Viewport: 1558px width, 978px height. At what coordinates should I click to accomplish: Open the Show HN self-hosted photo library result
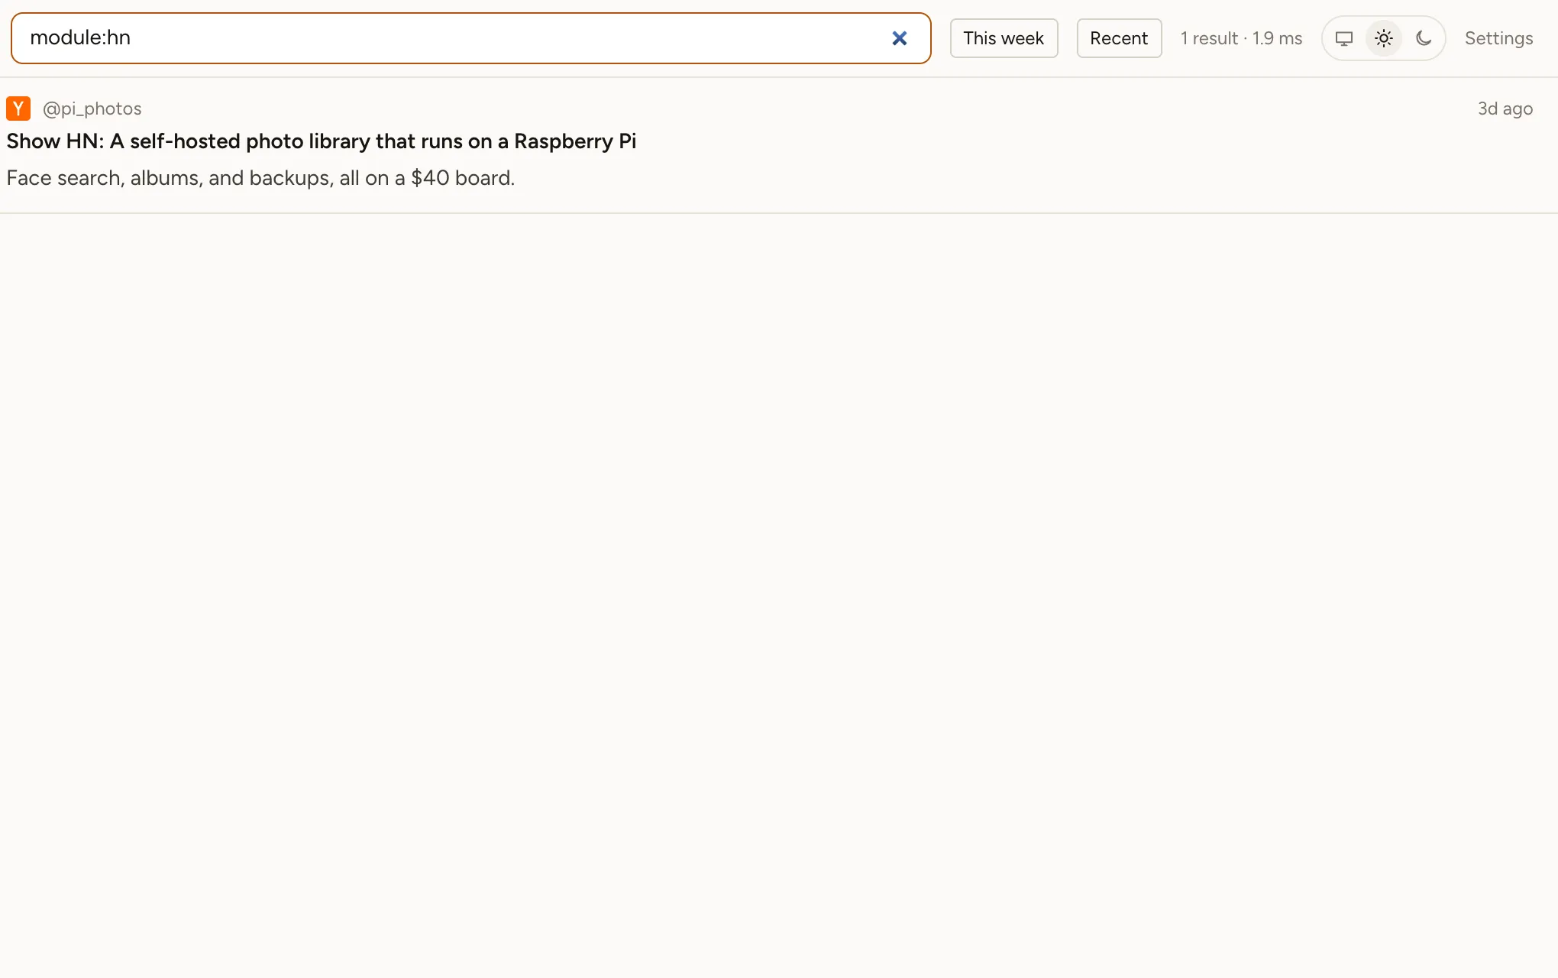(x=322, y=141)
